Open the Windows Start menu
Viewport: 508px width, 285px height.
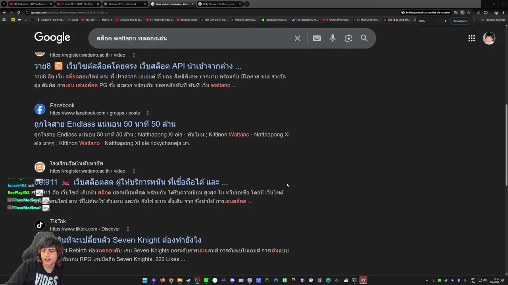coord(145,280)
